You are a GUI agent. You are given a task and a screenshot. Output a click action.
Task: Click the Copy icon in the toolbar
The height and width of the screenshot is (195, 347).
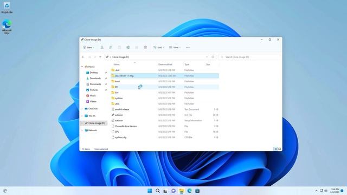111,47
